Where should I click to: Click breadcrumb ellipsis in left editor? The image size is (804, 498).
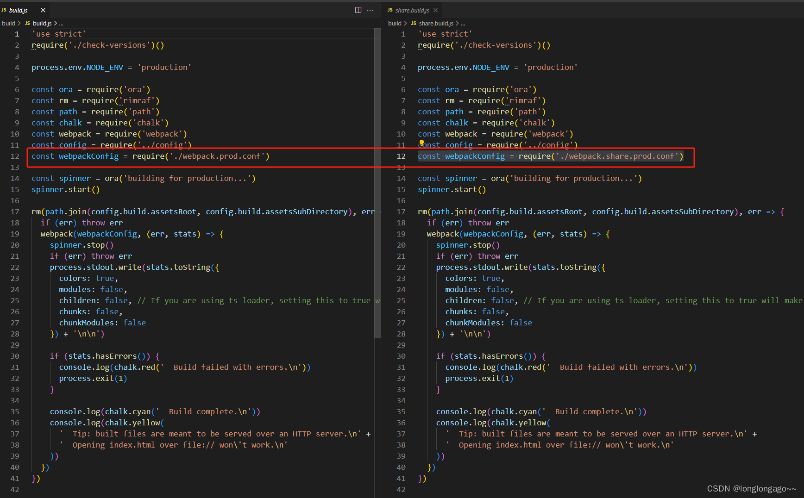[61, 23]
